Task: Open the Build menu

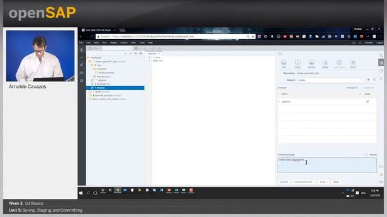Action: 96,43
